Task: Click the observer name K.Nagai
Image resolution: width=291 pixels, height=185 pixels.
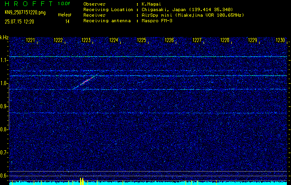Action: click(152, 4)
